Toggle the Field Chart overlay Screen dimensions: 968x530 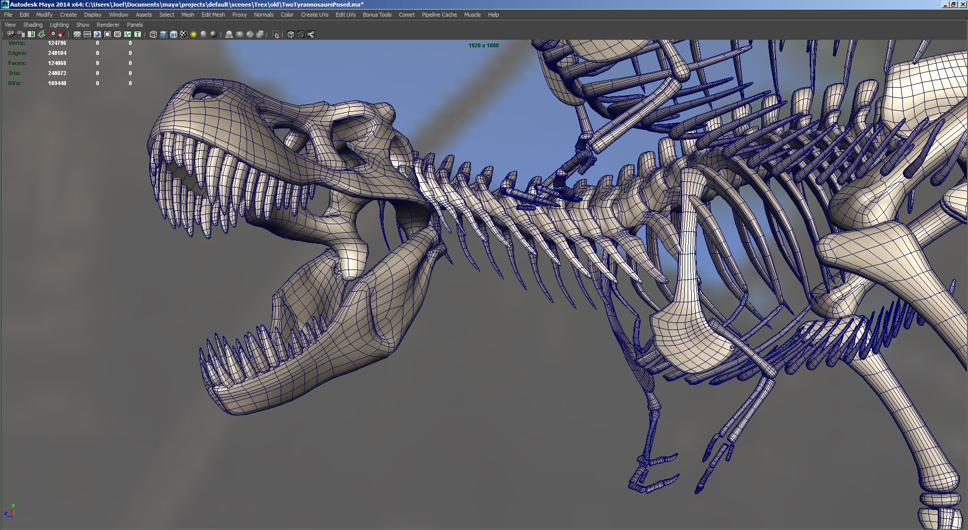(x=117, y=34)
